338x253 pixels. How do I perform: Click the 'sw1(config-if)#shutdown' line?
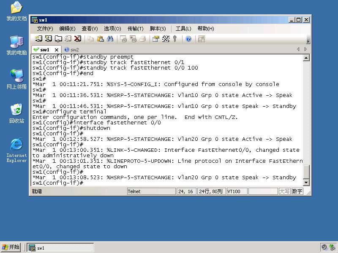pyautogui.click(x=71, y=128)
